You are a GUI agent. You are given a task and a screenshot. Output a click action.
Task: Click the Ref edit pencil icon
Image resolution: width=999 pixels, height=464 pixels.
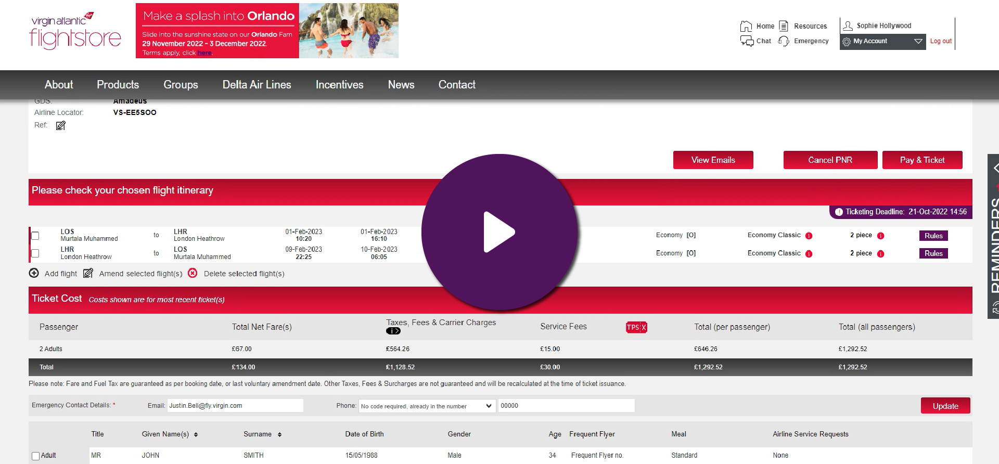click(x=61, y=125)
